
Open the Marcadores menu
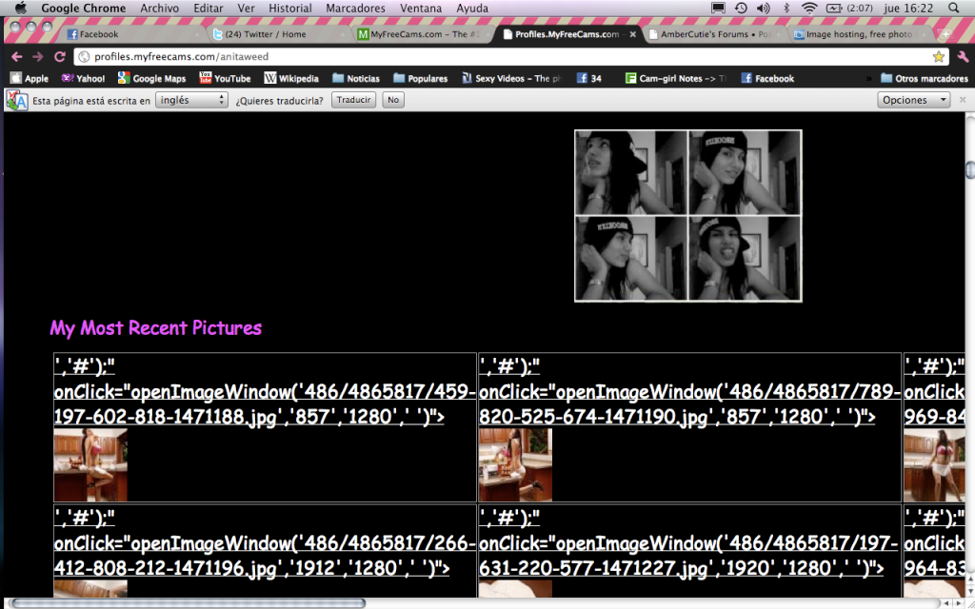point(355,8)
